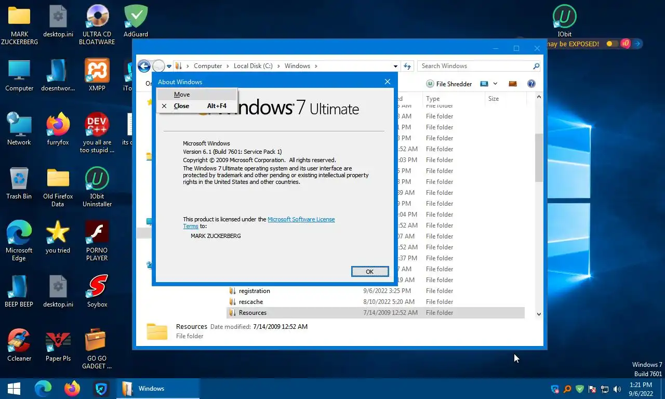Open the Windows Start button

pos(14,389)
